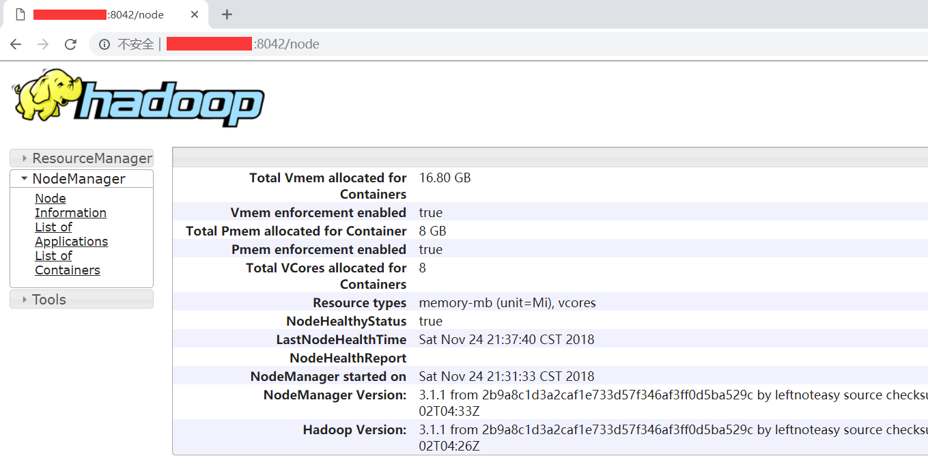Select the 16.80 GB Vmem value
Screen dimensions: 928x469
[445, 178]
